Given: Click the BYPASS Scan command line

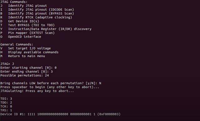Looking at the screenshot, I should [x=37, y=13].
